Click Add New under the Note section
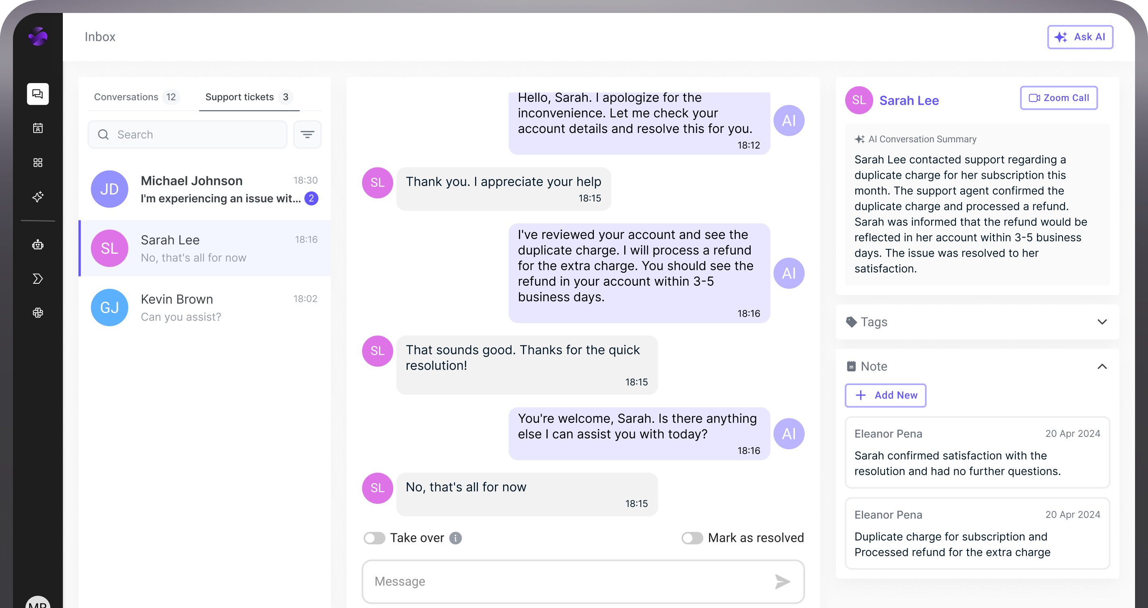Screen dimensions: 1148x608 click(x=885, y=395)
